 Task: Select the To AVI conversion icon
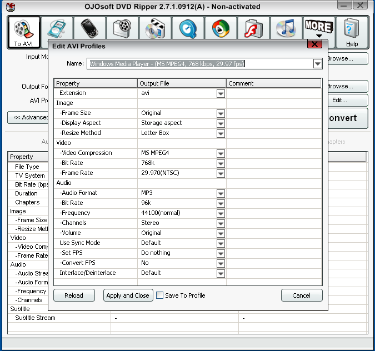point(24,32)
